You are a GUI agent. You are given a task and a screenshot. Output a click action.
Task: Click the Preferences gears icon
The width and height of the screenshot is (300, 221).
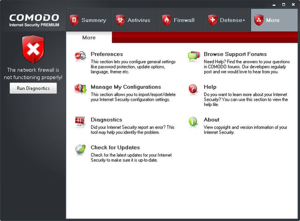click(80, 56)
